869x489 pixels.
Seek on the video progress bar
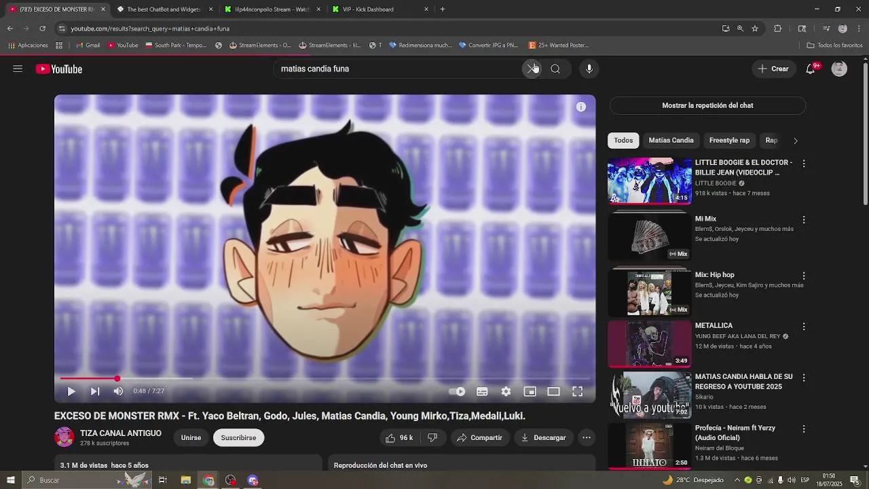pyautogui.click(x=325, y=378)
